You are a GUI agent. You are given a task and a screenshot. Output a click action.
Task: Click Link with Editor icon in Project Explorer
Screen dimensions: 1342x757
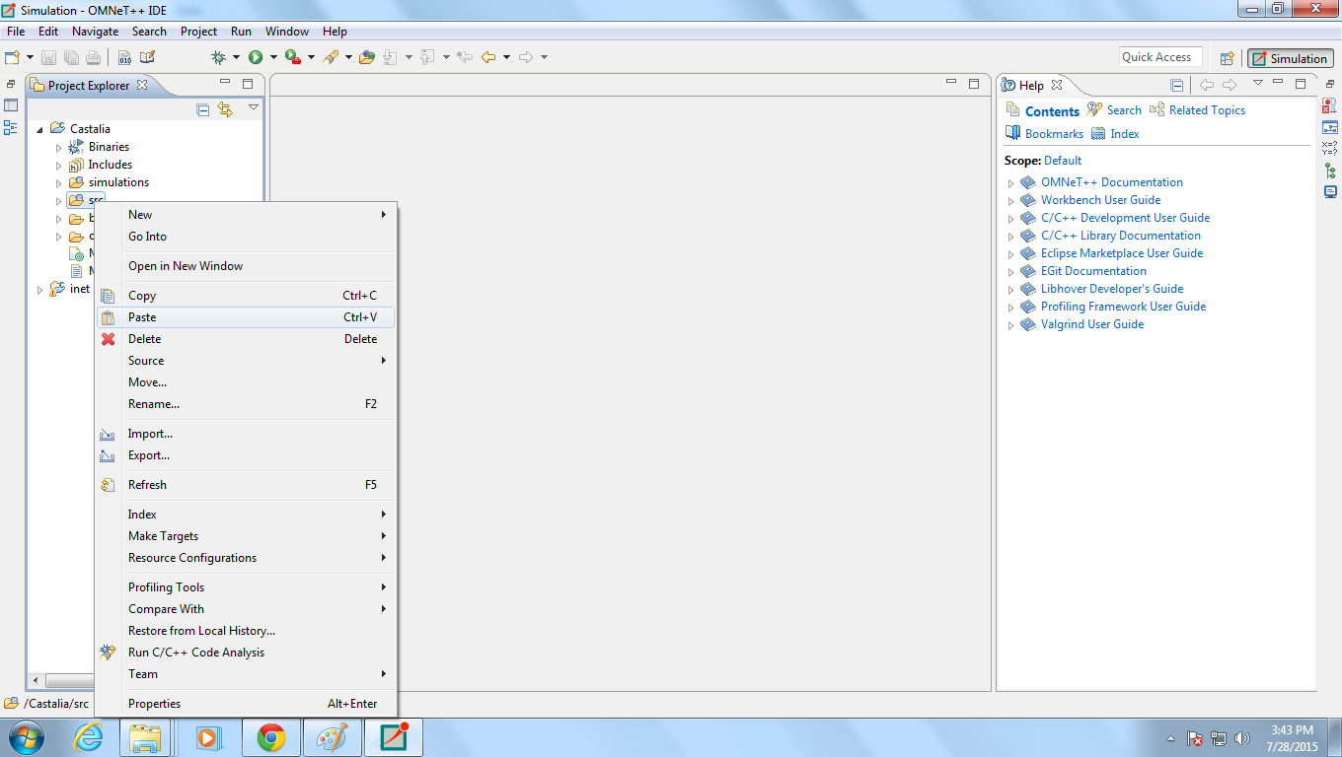(225, 109)
